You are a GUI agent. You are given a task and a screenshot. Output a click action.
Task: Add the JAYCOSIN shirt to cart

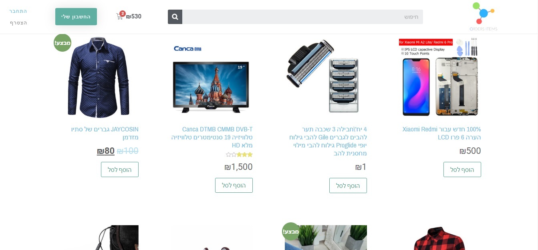[120, 169]
